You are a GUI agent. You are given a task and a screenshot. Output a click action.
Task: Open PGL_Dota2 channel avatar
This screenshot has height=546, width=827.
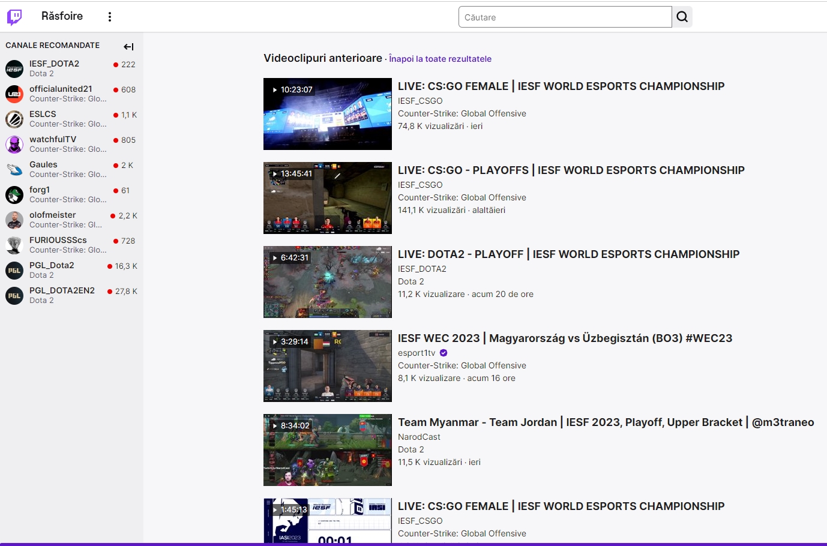[x=14, y=271]
